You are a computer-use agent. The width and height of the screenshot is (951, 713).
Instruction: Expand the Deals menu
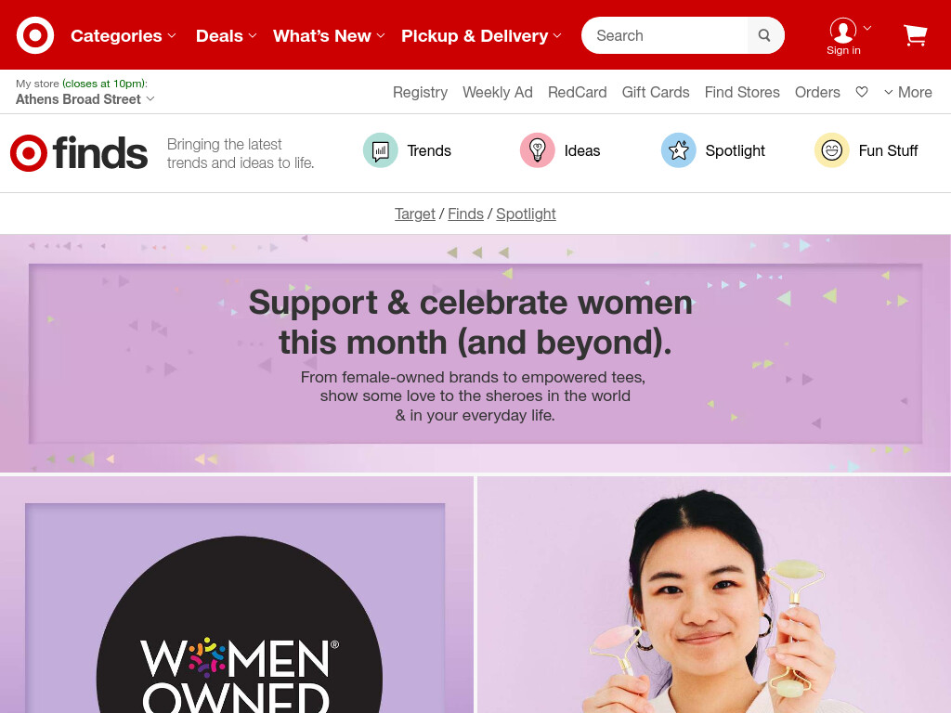coord(226,36)
